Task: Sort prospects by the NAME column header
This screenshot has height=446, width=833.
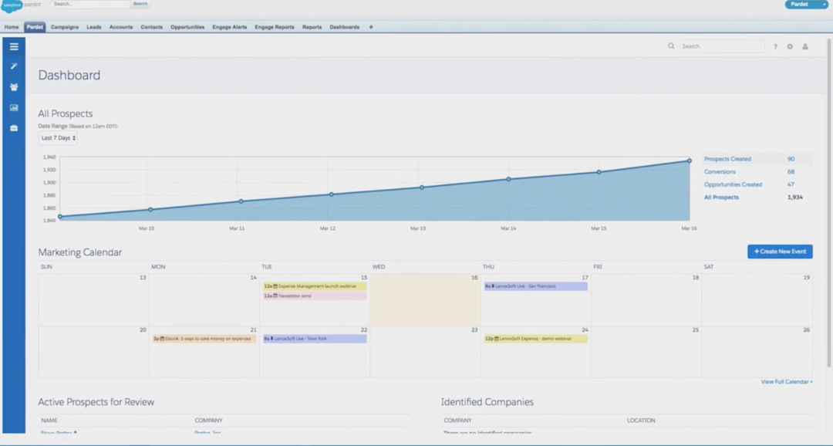Action: tap(49, 421)
